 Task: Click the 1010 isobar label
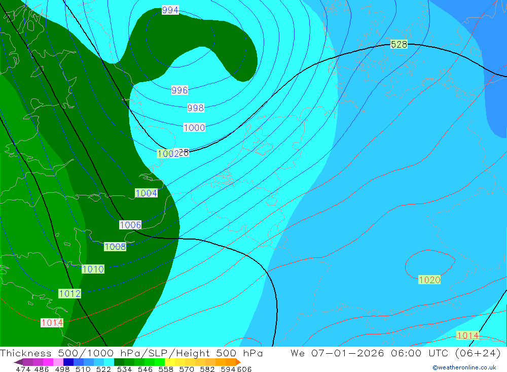[x=93, y=269]
